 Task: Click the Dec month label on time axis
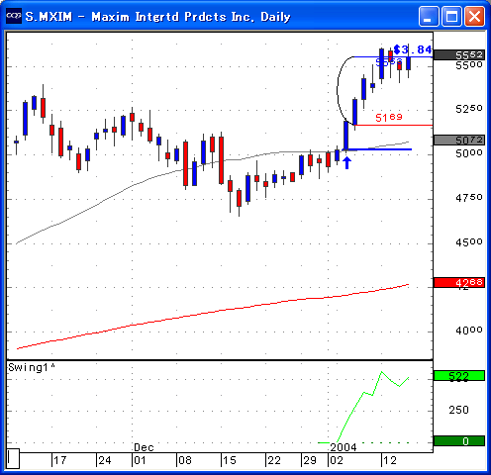144,447
